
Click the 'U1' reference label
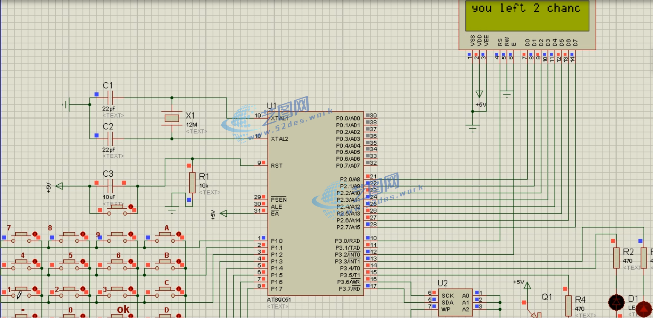[271, 106]
